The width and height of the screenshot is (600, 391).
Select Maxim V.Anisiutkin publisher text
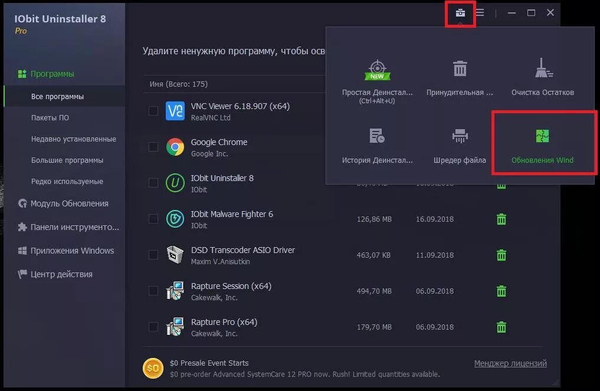click(x=221, y=262)
